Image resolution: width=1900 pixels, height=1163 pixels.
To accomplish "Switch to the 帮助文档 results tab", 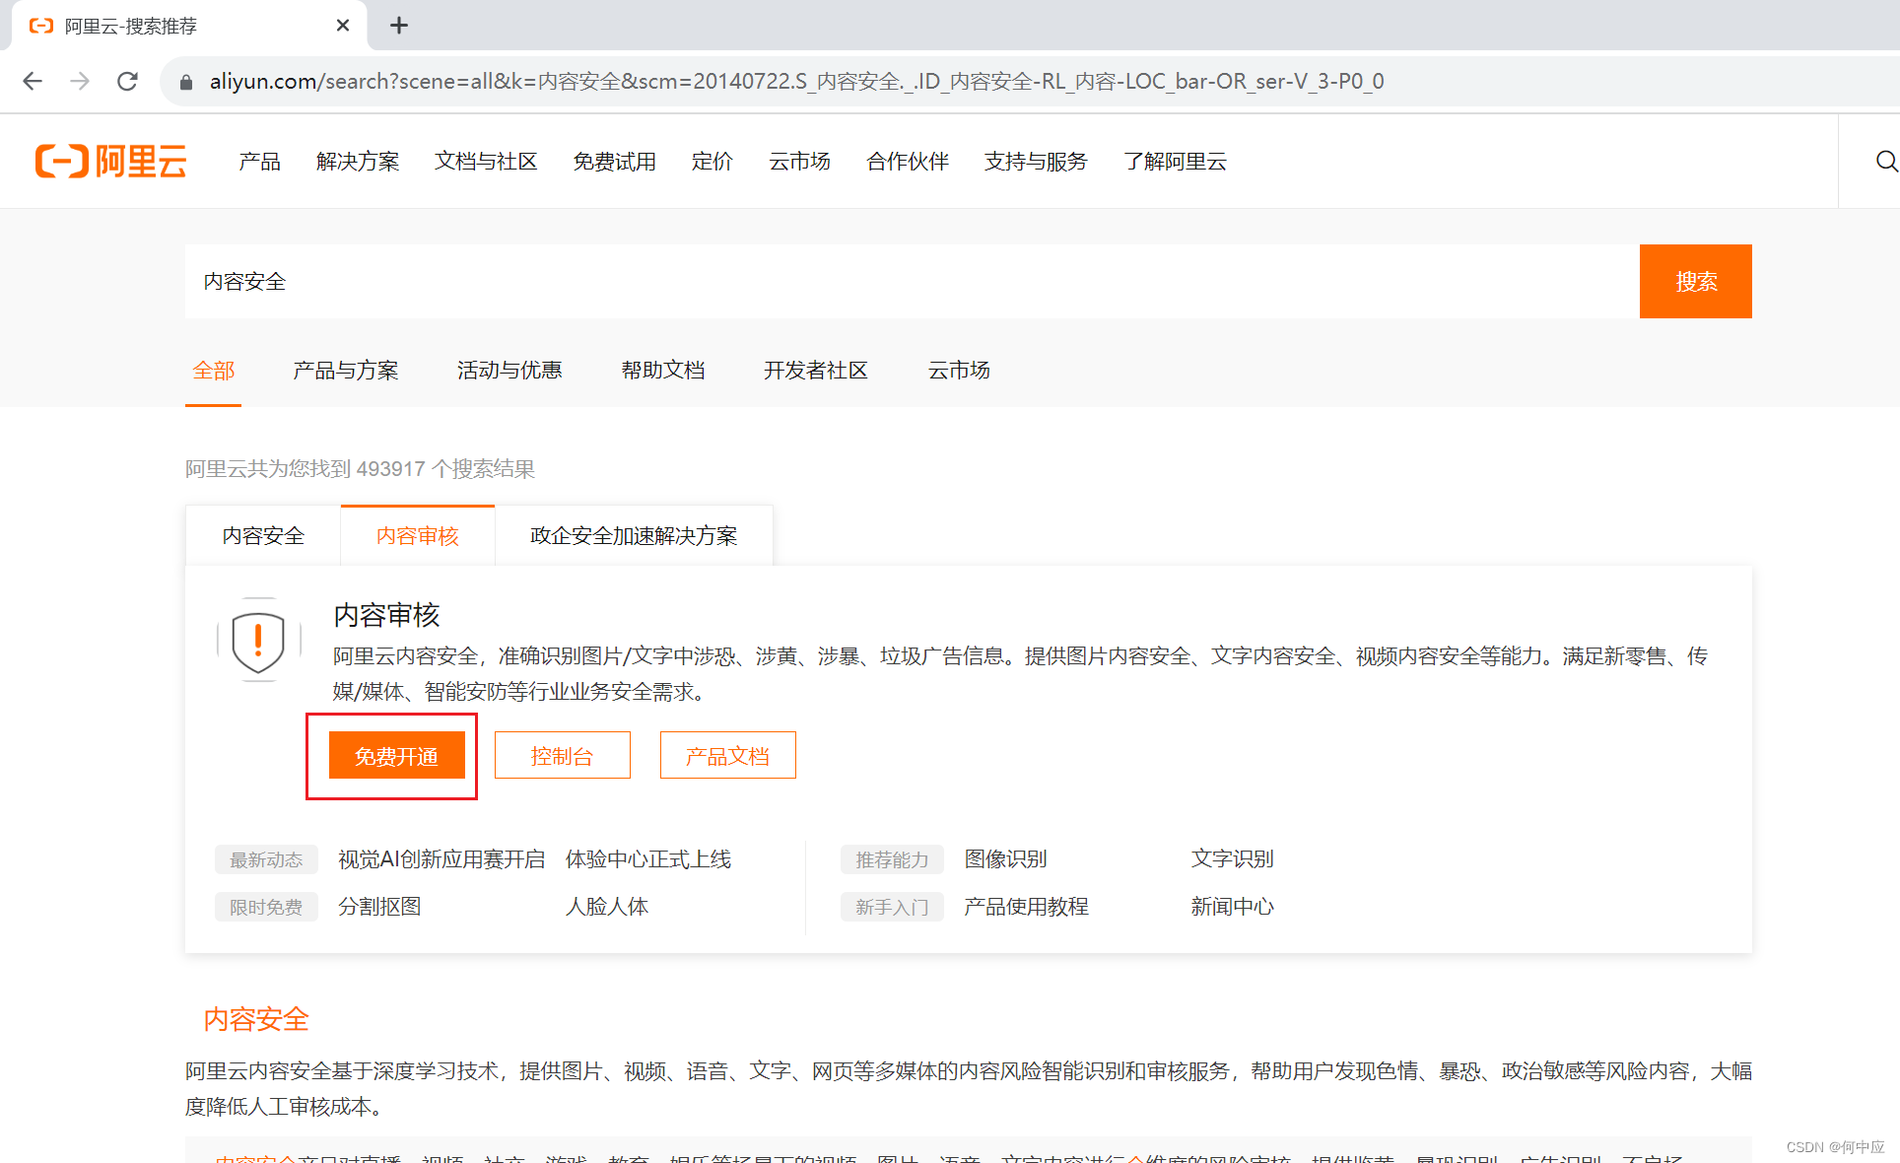I will [662, 371].
